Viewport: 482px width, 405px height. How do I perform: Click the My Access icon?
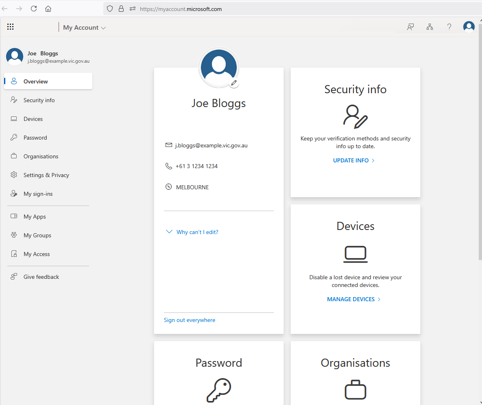pyautogui.click(x=14, y=254)
